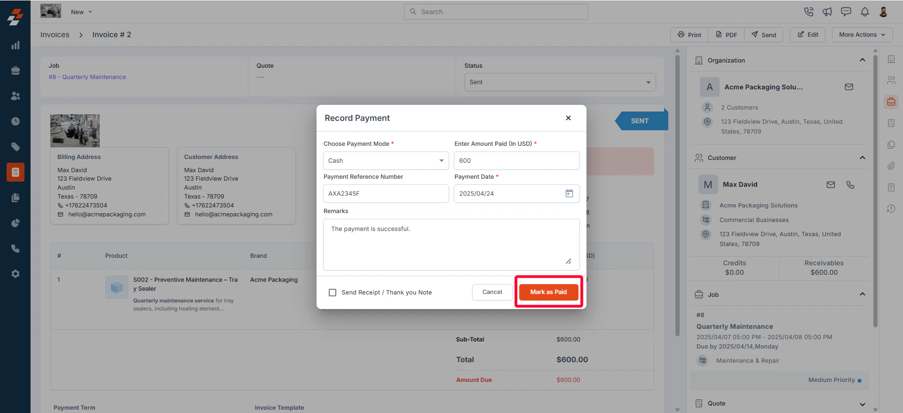903x413 pixels.
Task: Click the top Search box
Action: point(496,12)
